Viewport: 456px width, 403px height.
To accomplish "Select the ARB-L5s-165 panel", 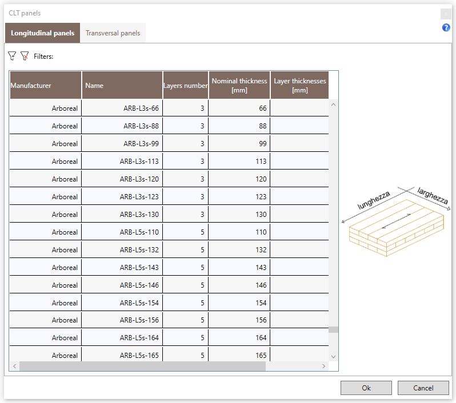I will click(139, 356).
